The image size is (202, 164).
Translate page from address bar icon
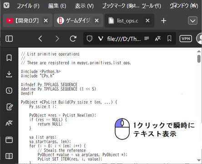tap(158, 39)
